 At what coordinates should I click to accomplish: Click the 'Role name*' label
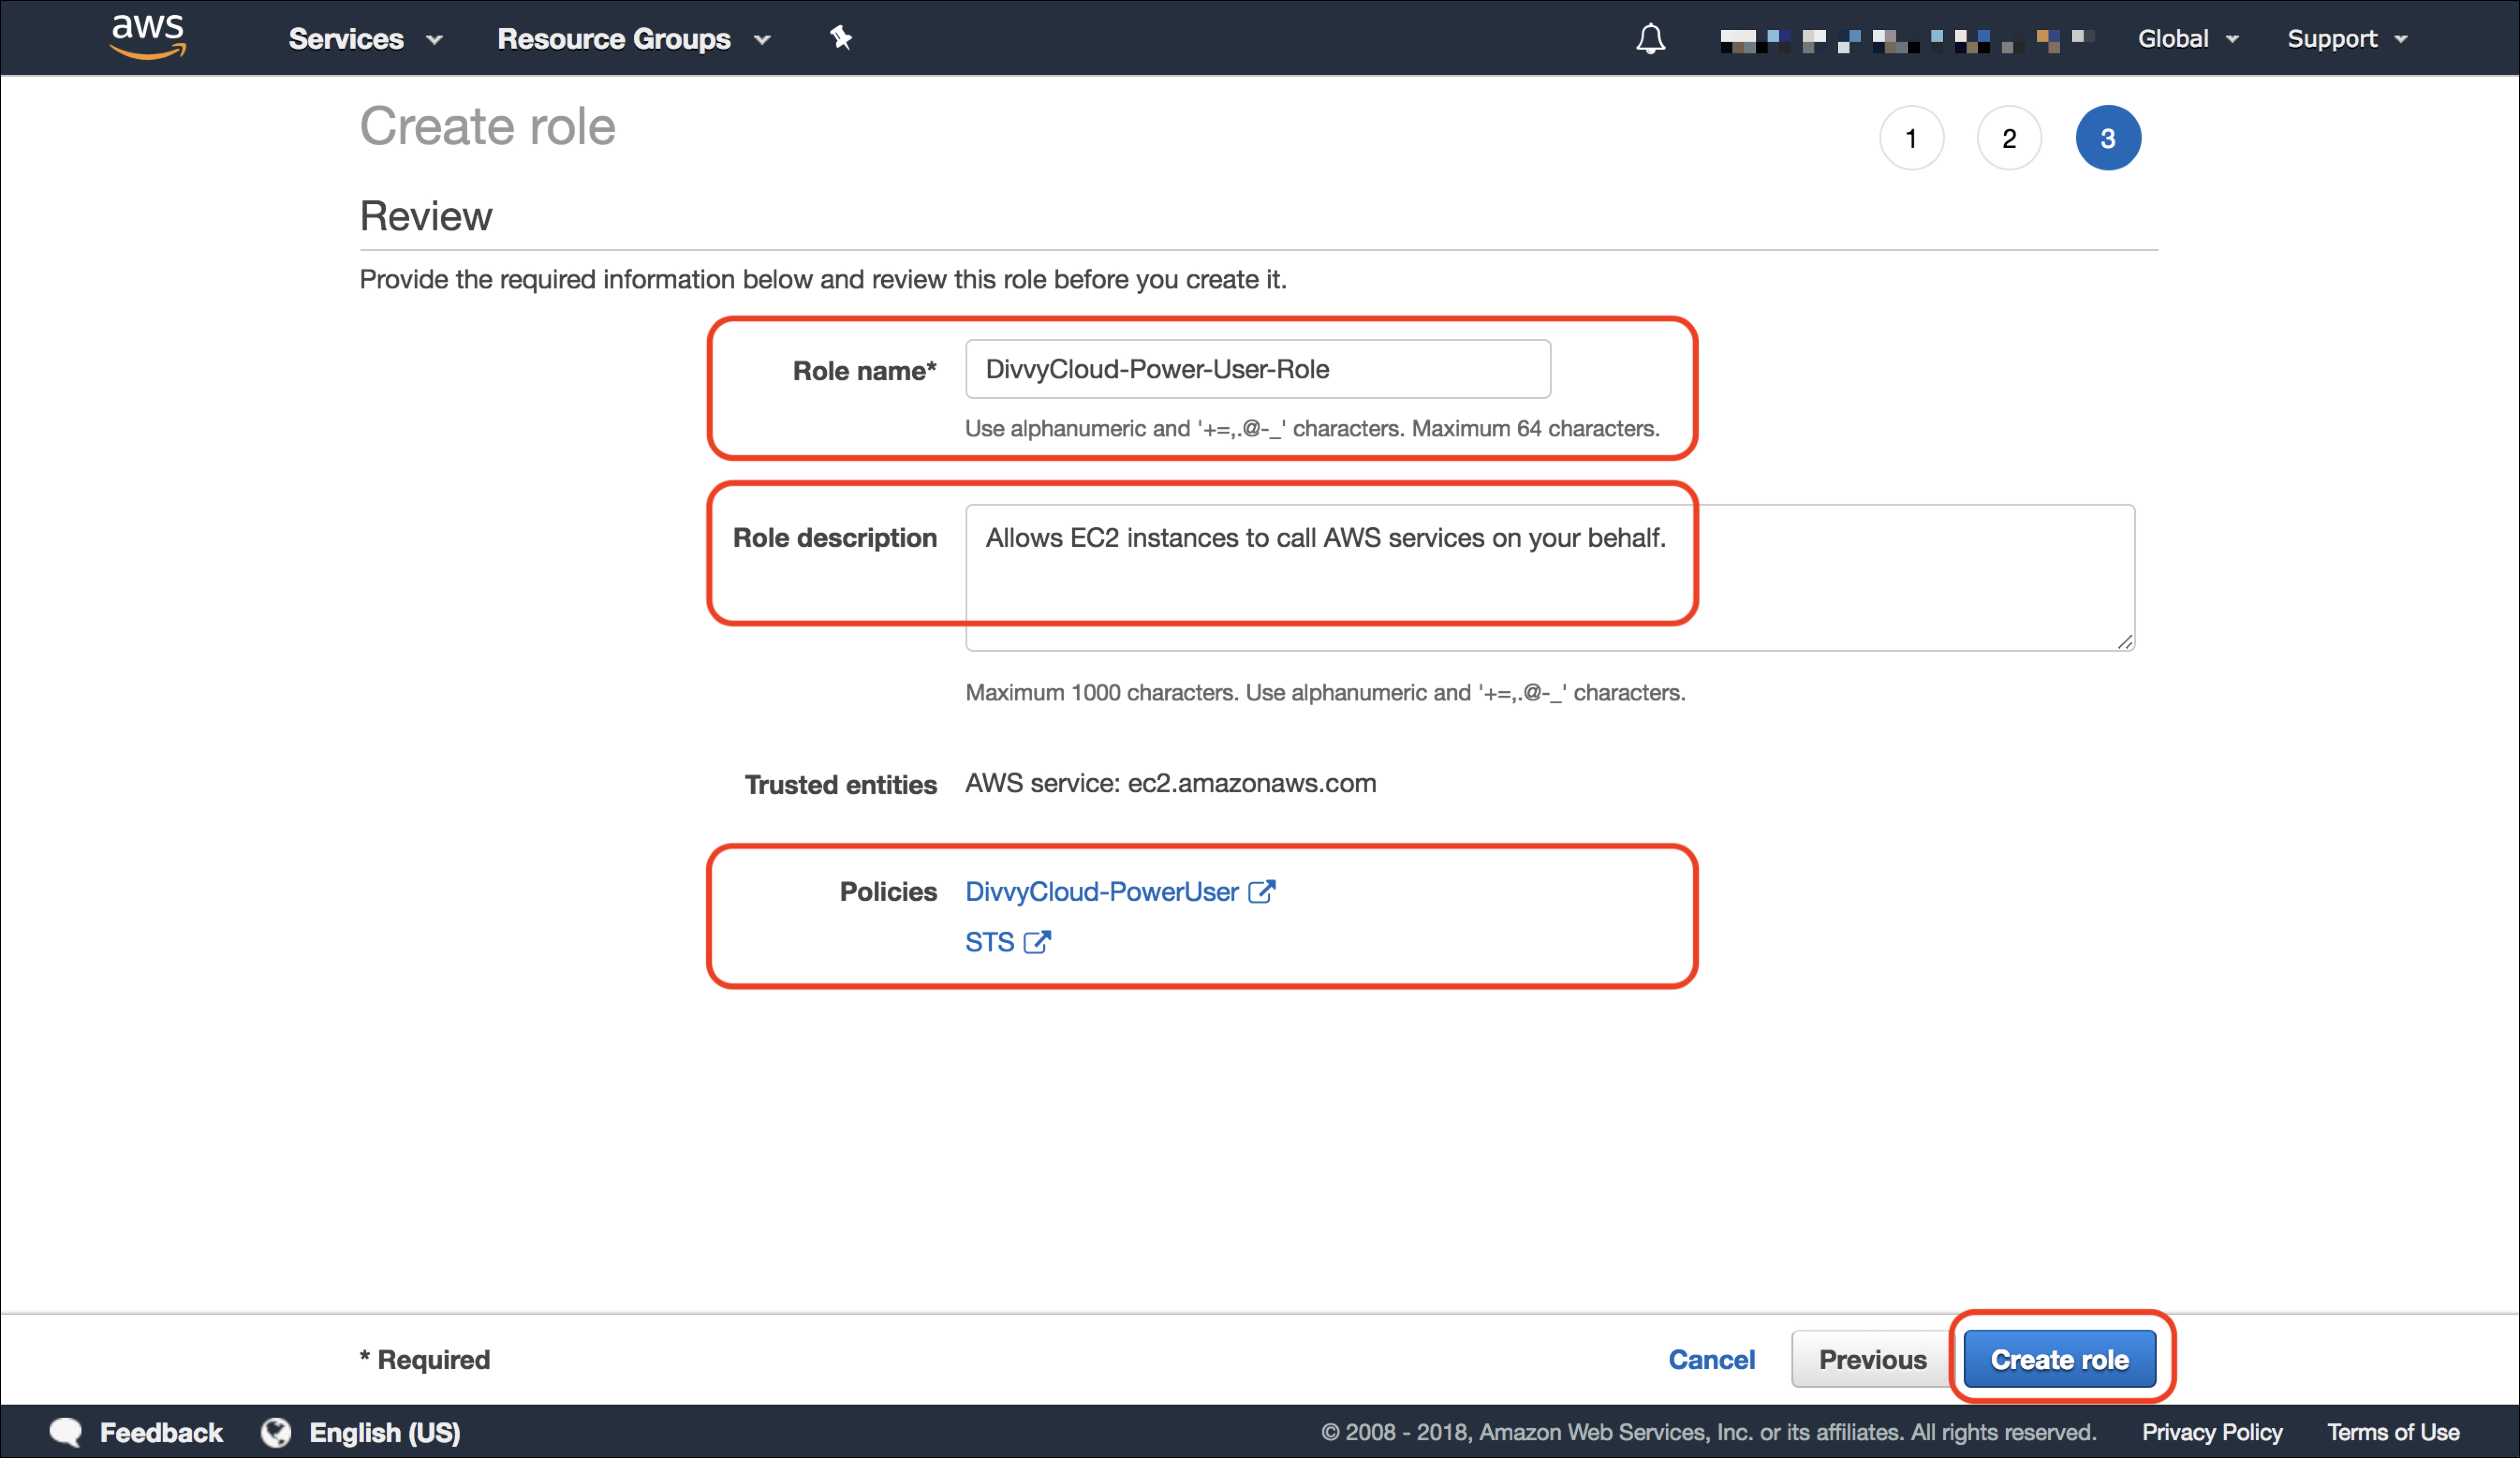[864, 370]
